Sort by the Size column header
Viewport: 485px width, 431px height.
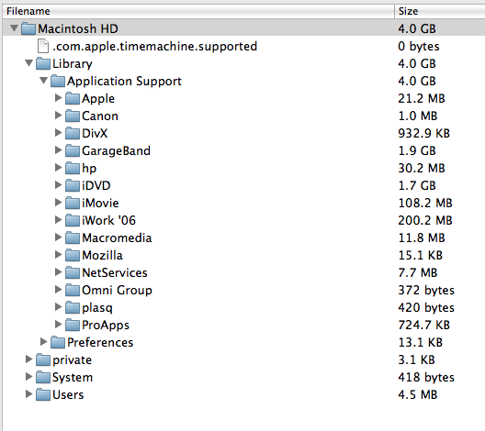[x=440, y=11]
